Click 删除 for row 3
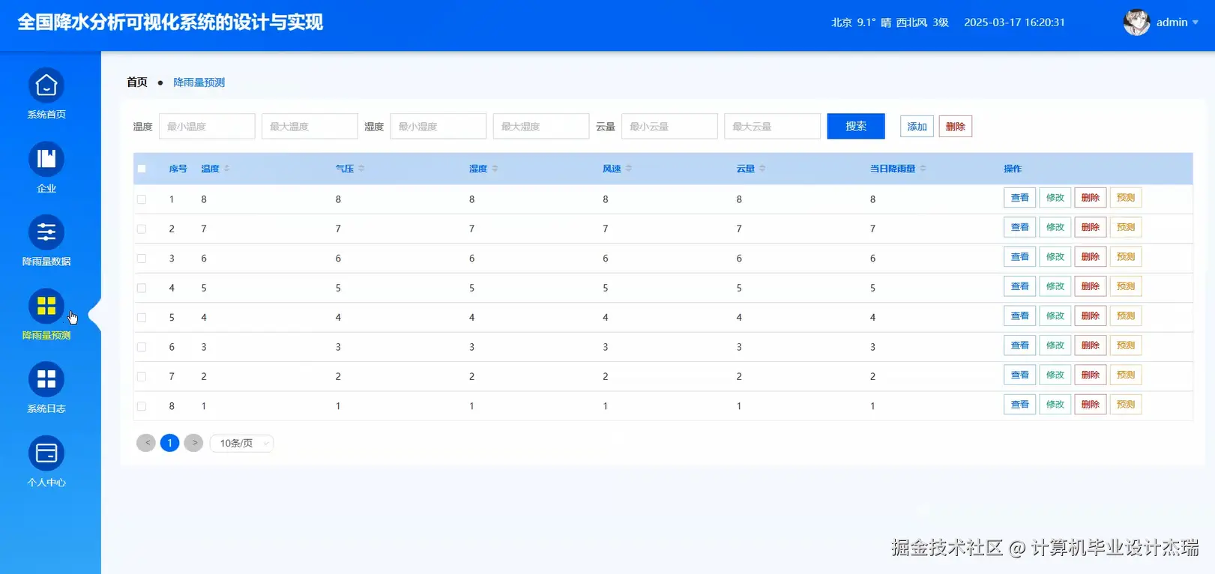 pyautogui.click(x=1091, y=257)
